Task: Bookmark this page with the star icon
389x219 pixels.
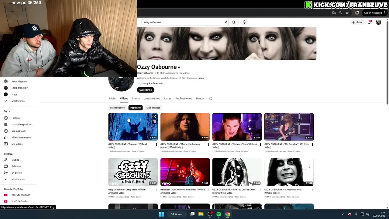Action: coord(347,13)
